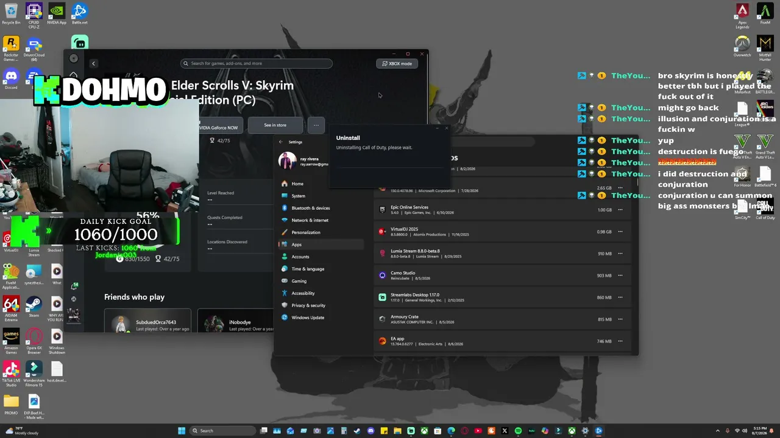
Task: Open options menu for Streamlabs Desktop
Action: click(620, 297)
